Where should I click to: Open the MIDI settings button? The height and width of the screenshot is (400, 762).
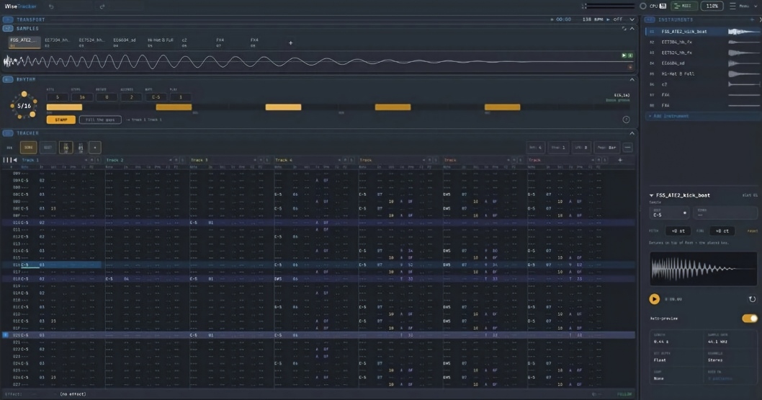[x=683, y=6]
